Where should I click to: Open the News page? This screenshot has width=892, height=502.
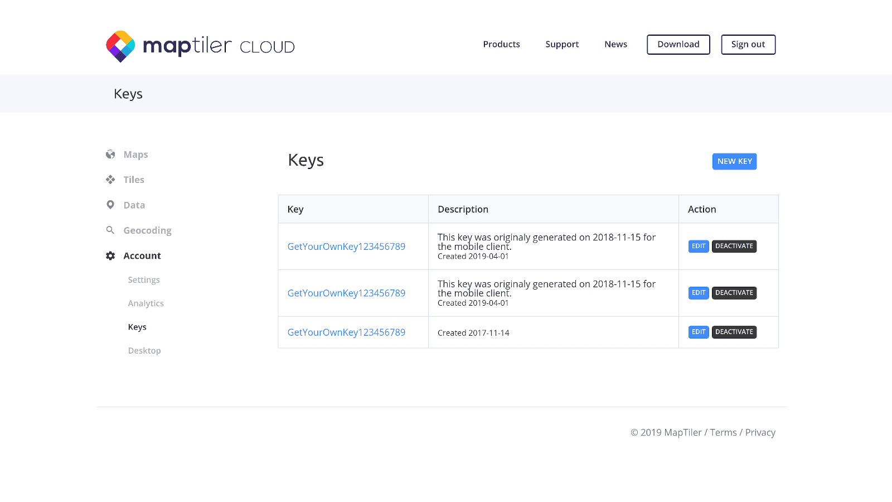coord(615,44)
